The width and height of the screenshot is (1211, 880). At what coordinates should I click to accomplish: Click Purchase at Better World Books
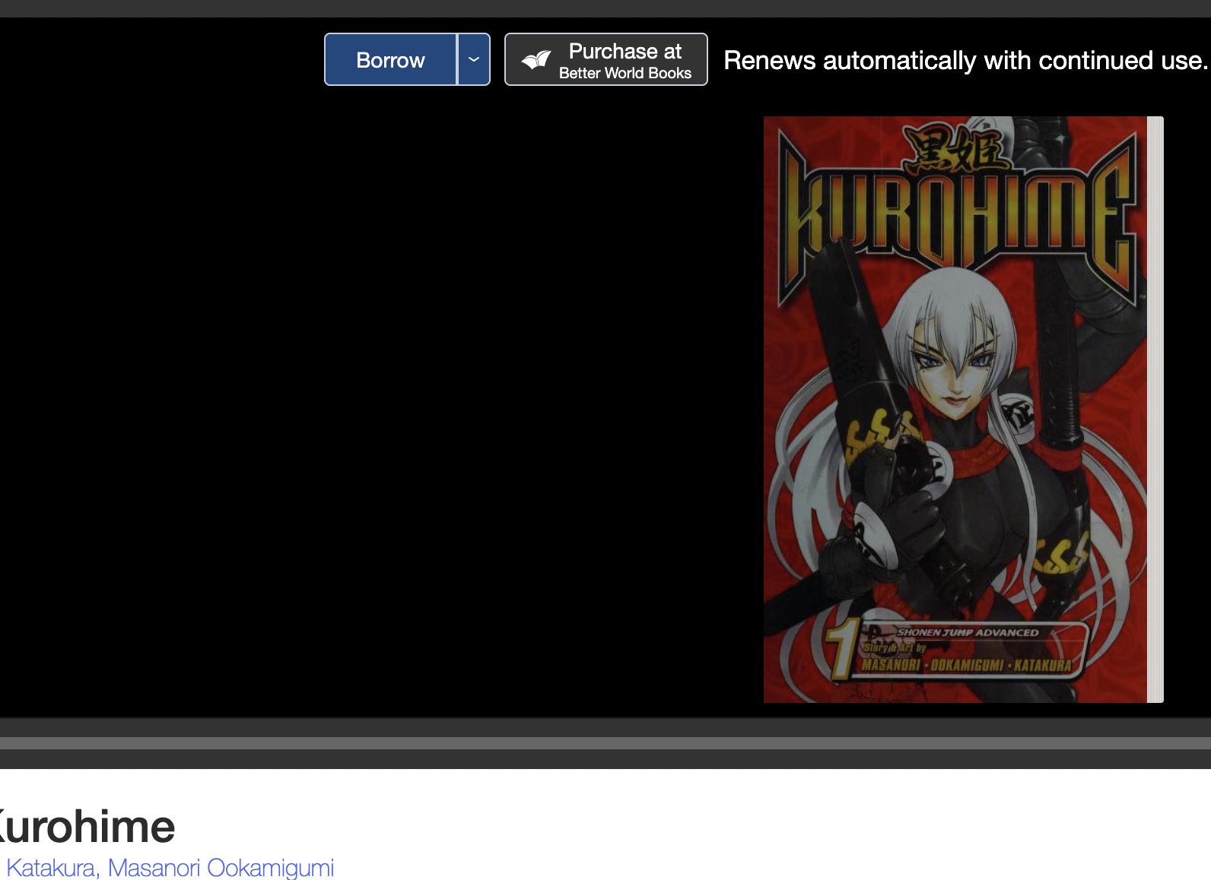point(606,59)
